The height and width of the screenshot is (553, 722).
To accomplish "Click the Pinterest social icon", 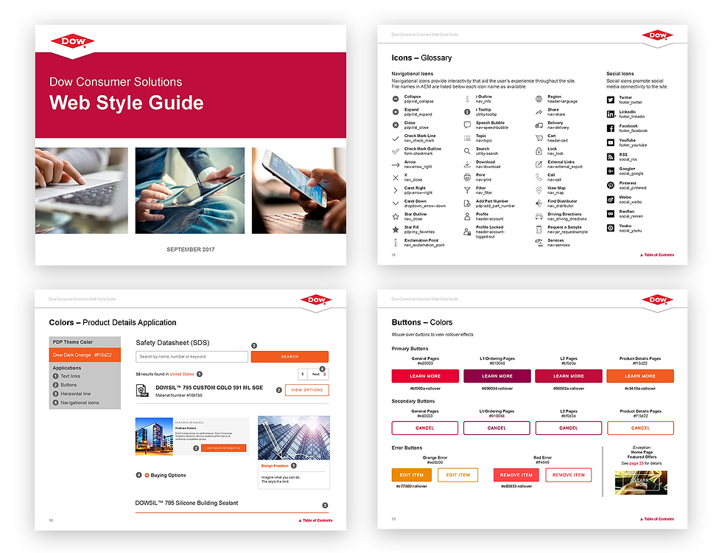I will tap(611, 185).
